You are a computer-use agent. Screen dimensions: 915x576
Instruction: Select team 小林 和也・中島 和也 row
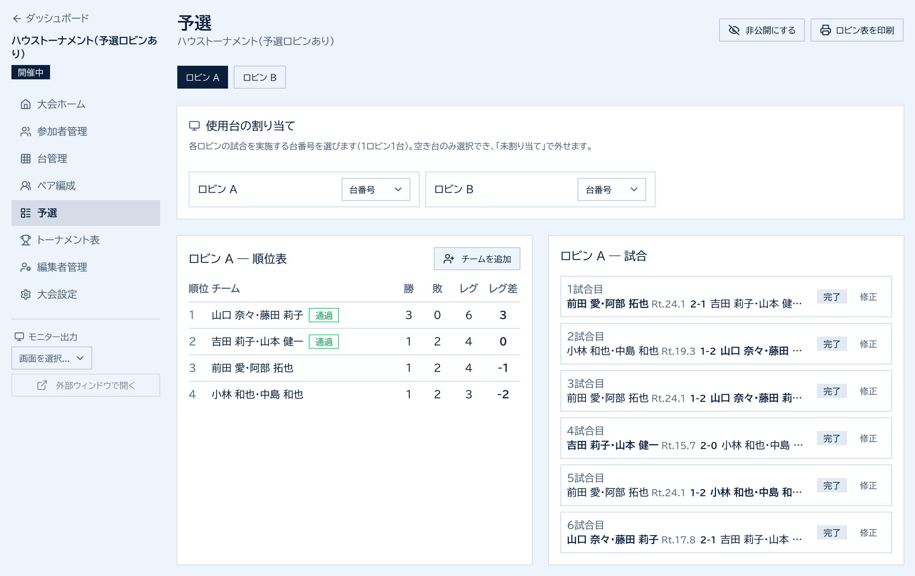pyautogui.click(x=354, y=394)
